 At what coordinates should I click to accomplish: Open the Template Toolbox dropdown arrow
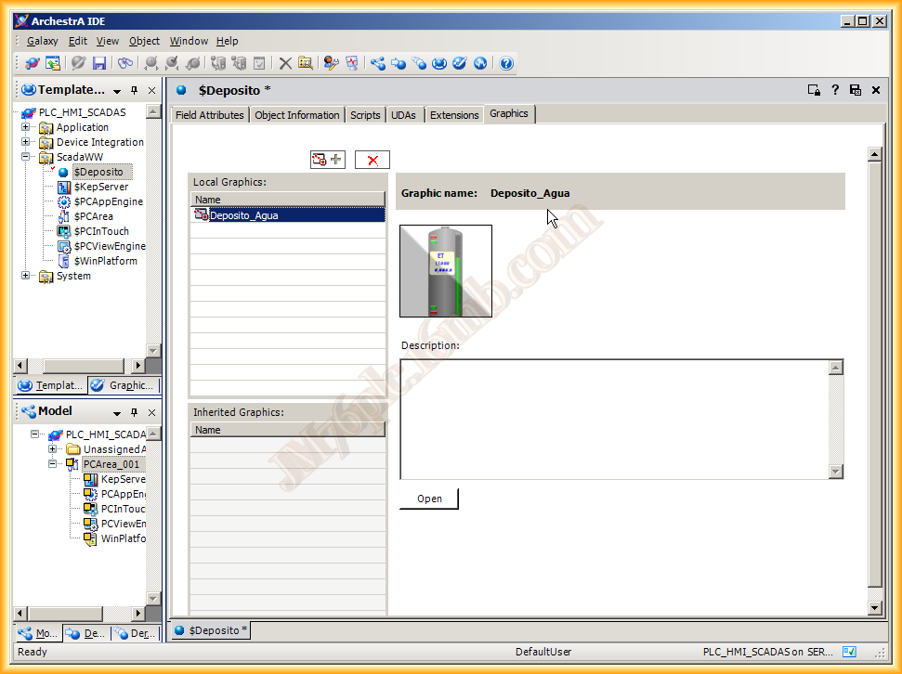(x=117, y=91)
